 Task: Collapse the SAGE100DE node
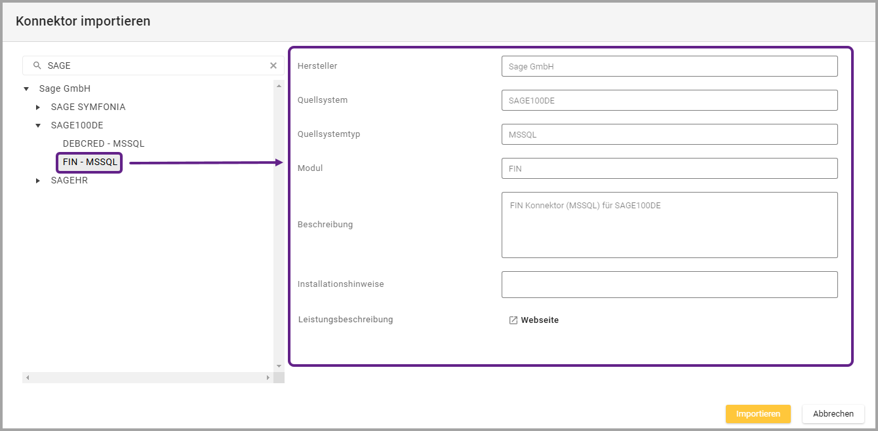(38, 125)
